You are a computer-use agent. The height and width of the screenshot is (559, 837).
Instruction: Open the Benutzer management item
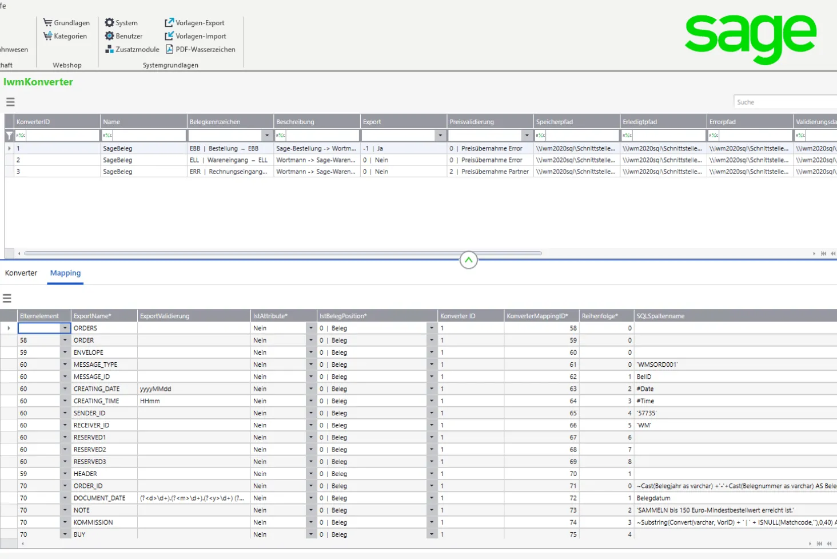tap(123, 36)
